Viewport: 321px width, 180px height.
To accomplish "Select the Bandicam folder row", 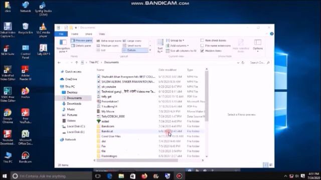I will point(150,126).
